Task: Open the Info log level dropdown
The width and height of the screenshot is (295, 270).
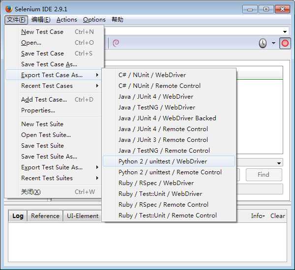Action: point(258,216)
